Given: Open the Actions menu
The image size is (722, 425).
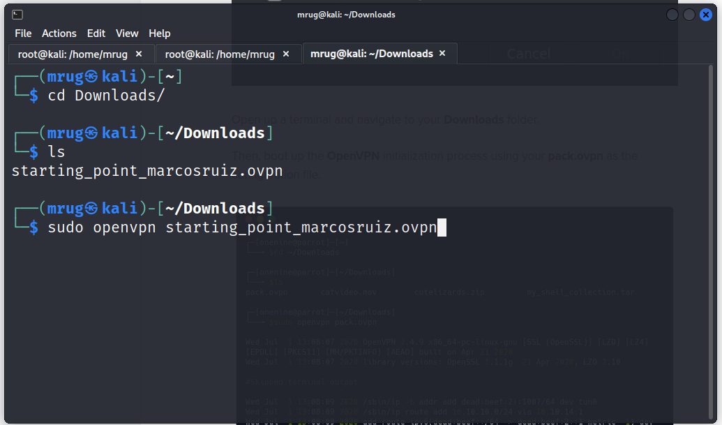Looking at the screenshot, I should coord(59,33).
